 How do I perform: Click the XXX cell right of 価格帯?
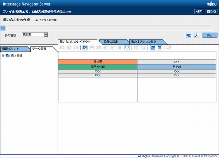[177, 62]
